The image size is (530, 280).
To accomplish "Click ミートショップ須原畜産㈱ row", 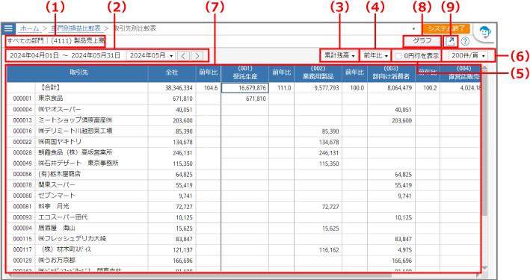I will (x=243, y=120).
